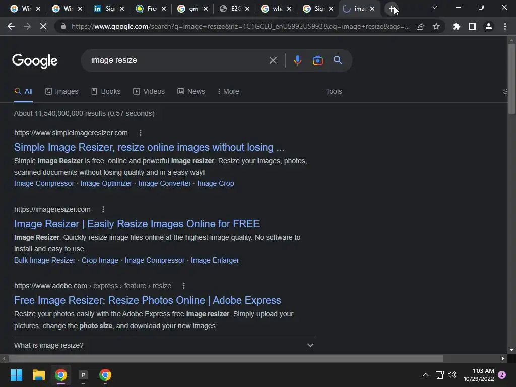Clear the search box text
The image size is (516, 387).
pos(273,60)
